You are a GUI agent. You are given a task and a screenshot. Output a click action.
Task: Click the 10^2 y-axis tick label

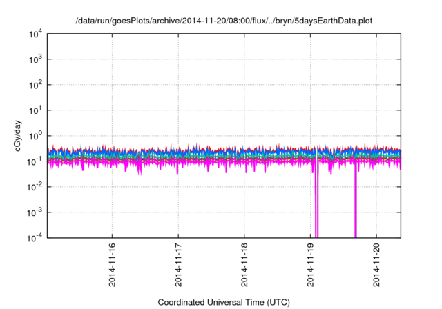35,86
